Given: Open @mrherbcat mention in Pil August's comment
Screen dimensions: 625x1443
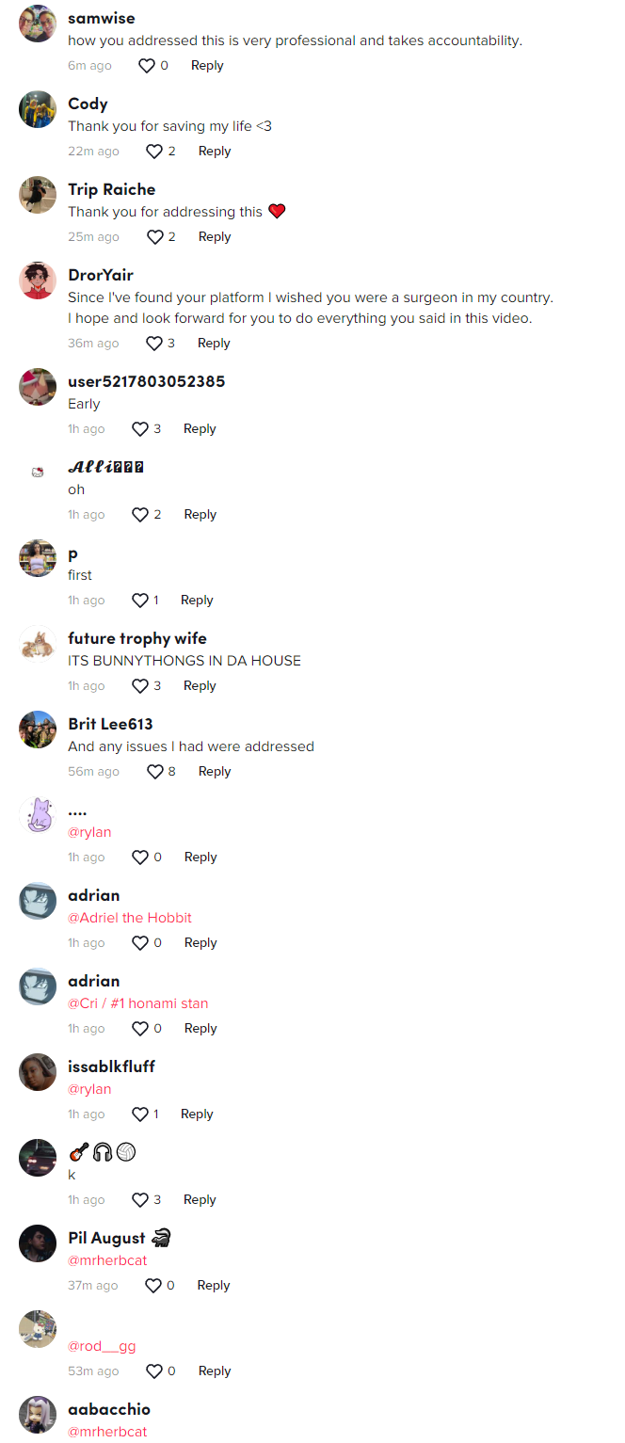Looking at the screenshot, I should pos(107,1260).
